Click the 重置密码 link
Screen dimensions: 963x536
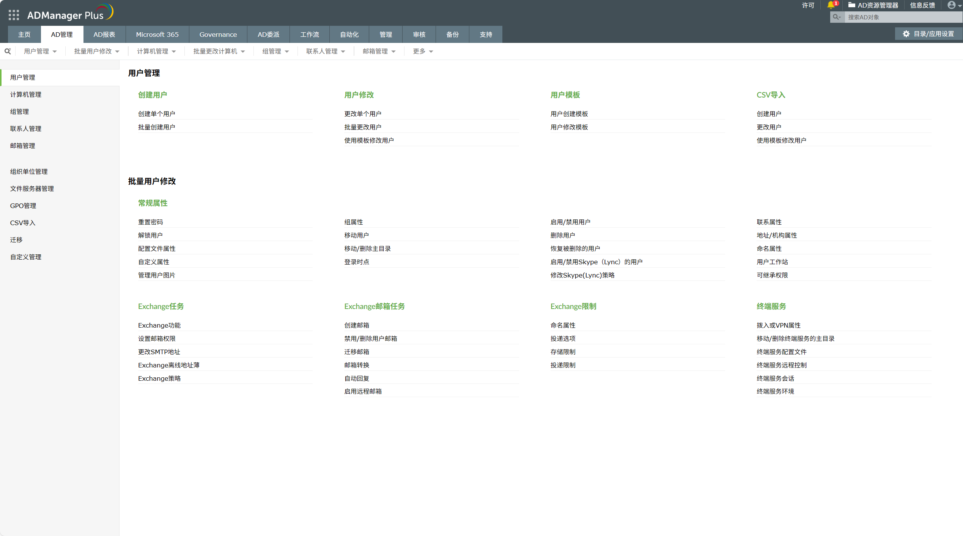pos(150,222)
